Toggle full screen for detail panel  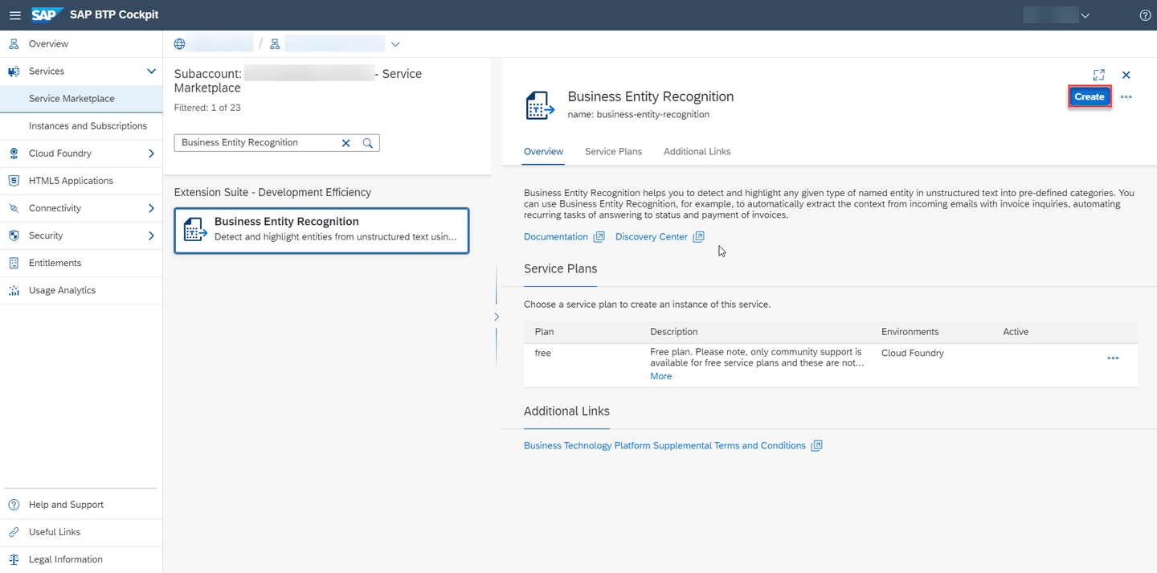(x=1099, y=75)
